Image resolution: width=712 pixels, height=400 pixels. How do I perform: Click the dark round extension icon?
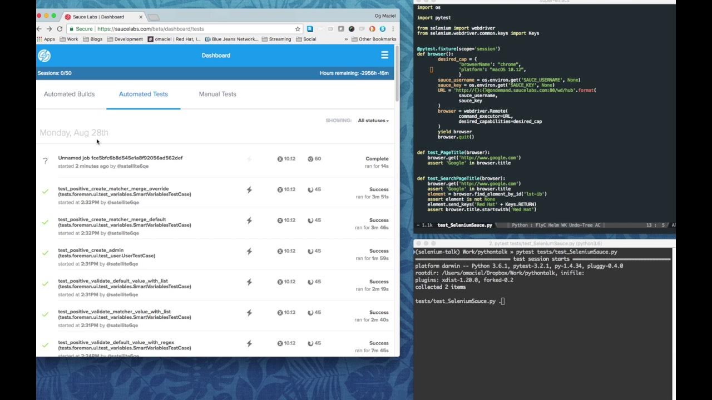(x=352, y=29)
